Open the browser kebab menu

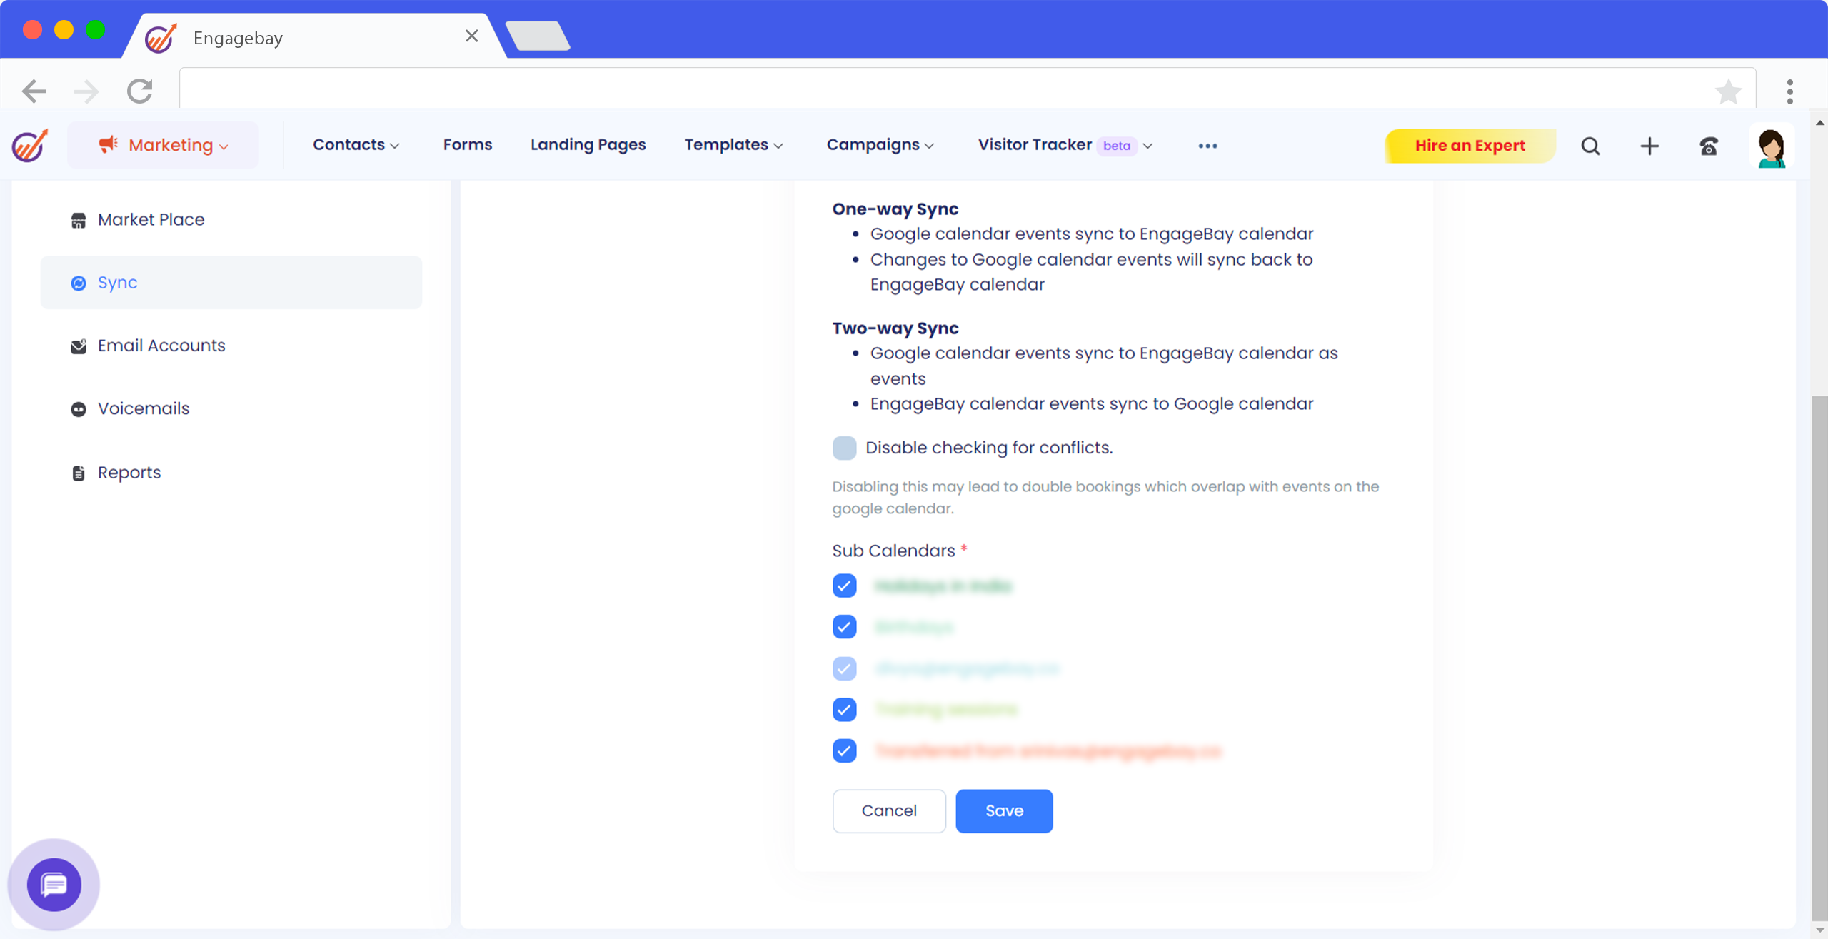pos(1790,91)
